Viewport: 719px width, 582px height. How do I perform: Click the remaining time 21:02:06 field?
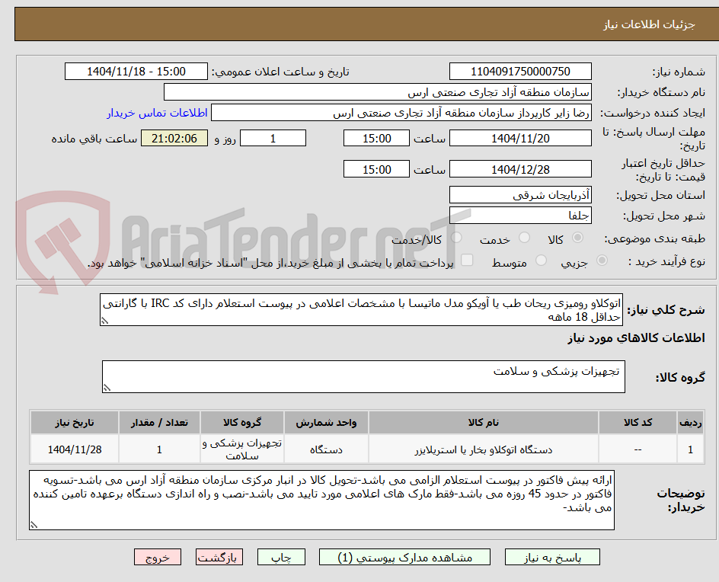click(174, 138)
